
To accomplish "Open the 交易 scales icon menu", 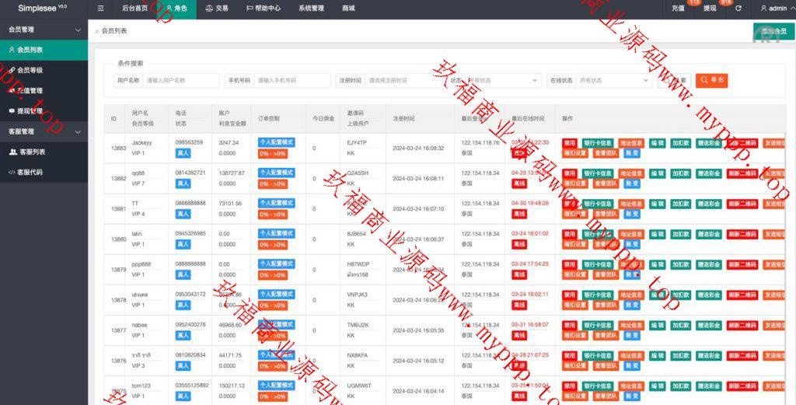I will coord(217,9).
